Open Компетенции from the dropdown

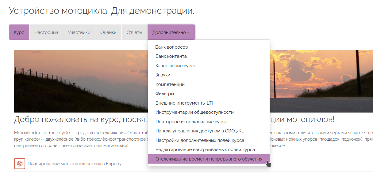click(x=170, y=84)
